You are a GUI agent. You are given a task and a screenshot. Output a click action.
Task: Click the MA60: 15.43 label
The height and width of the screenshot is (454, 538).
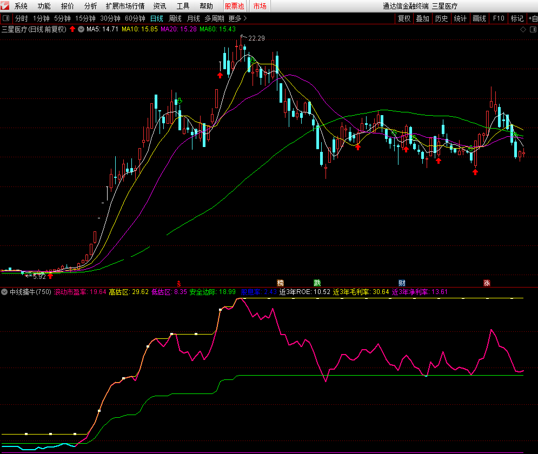pos(217,29)
